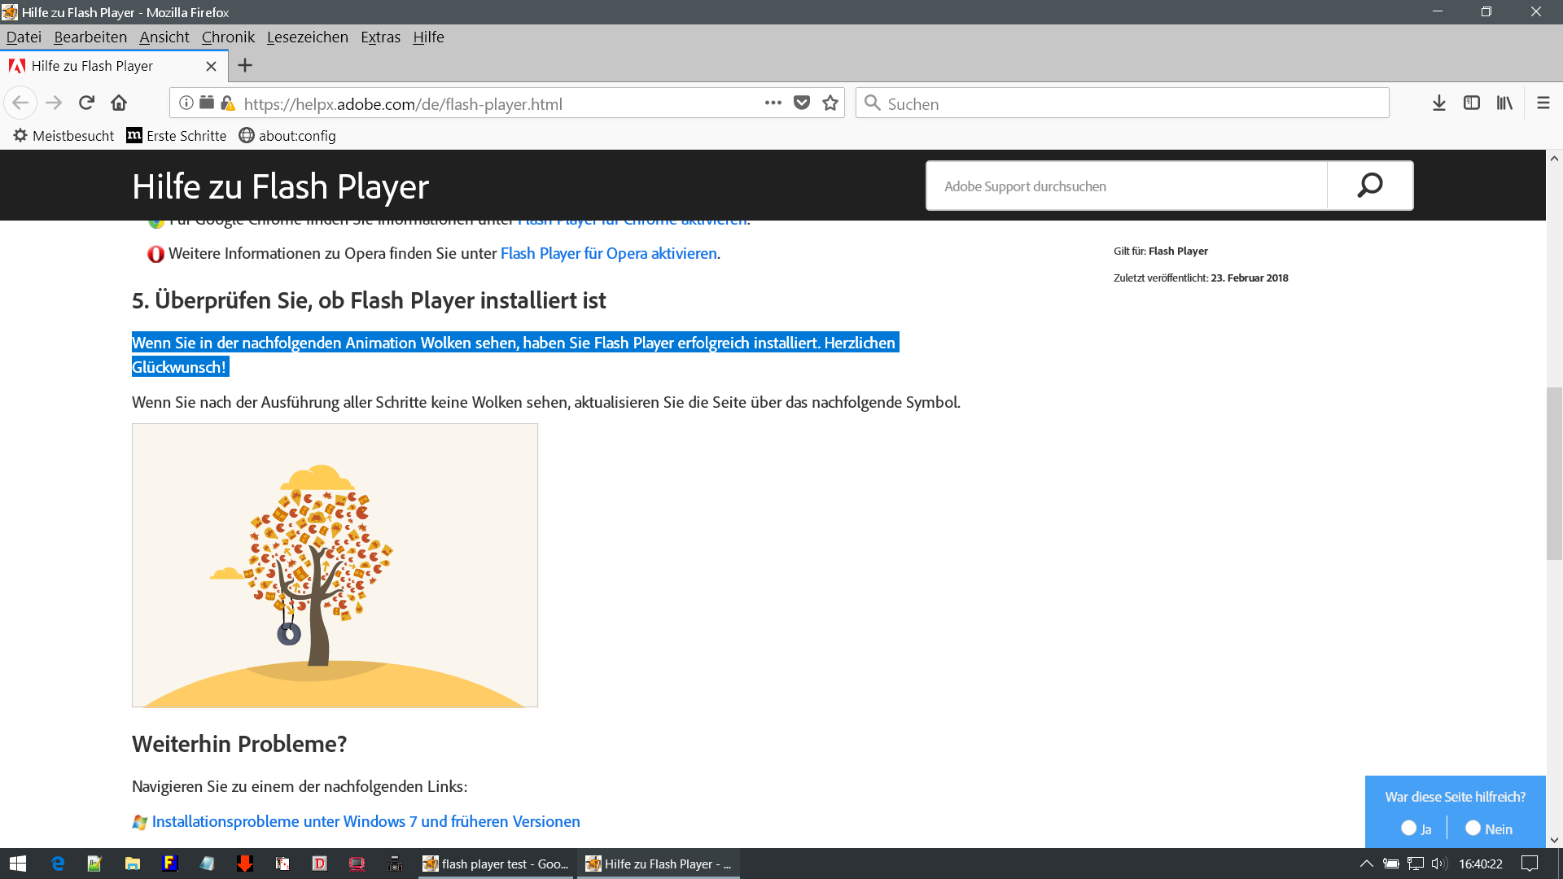Open the Pocket save icon

point(802,103)
